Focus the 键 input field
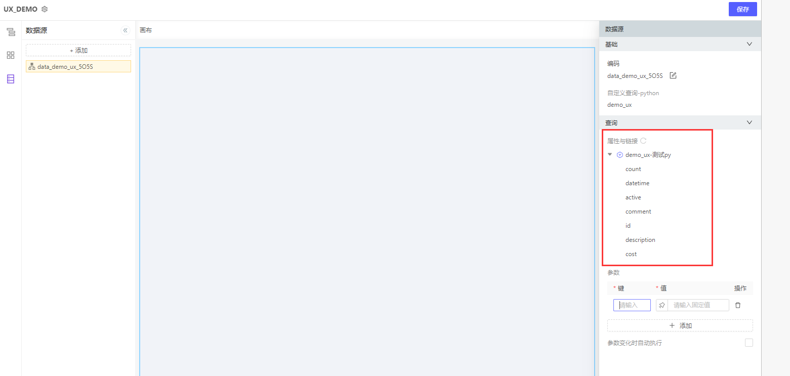790x376 pixels. (x=632, y=305)
